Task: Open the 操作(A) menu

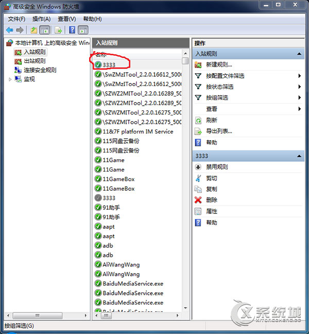Action: 42,19
